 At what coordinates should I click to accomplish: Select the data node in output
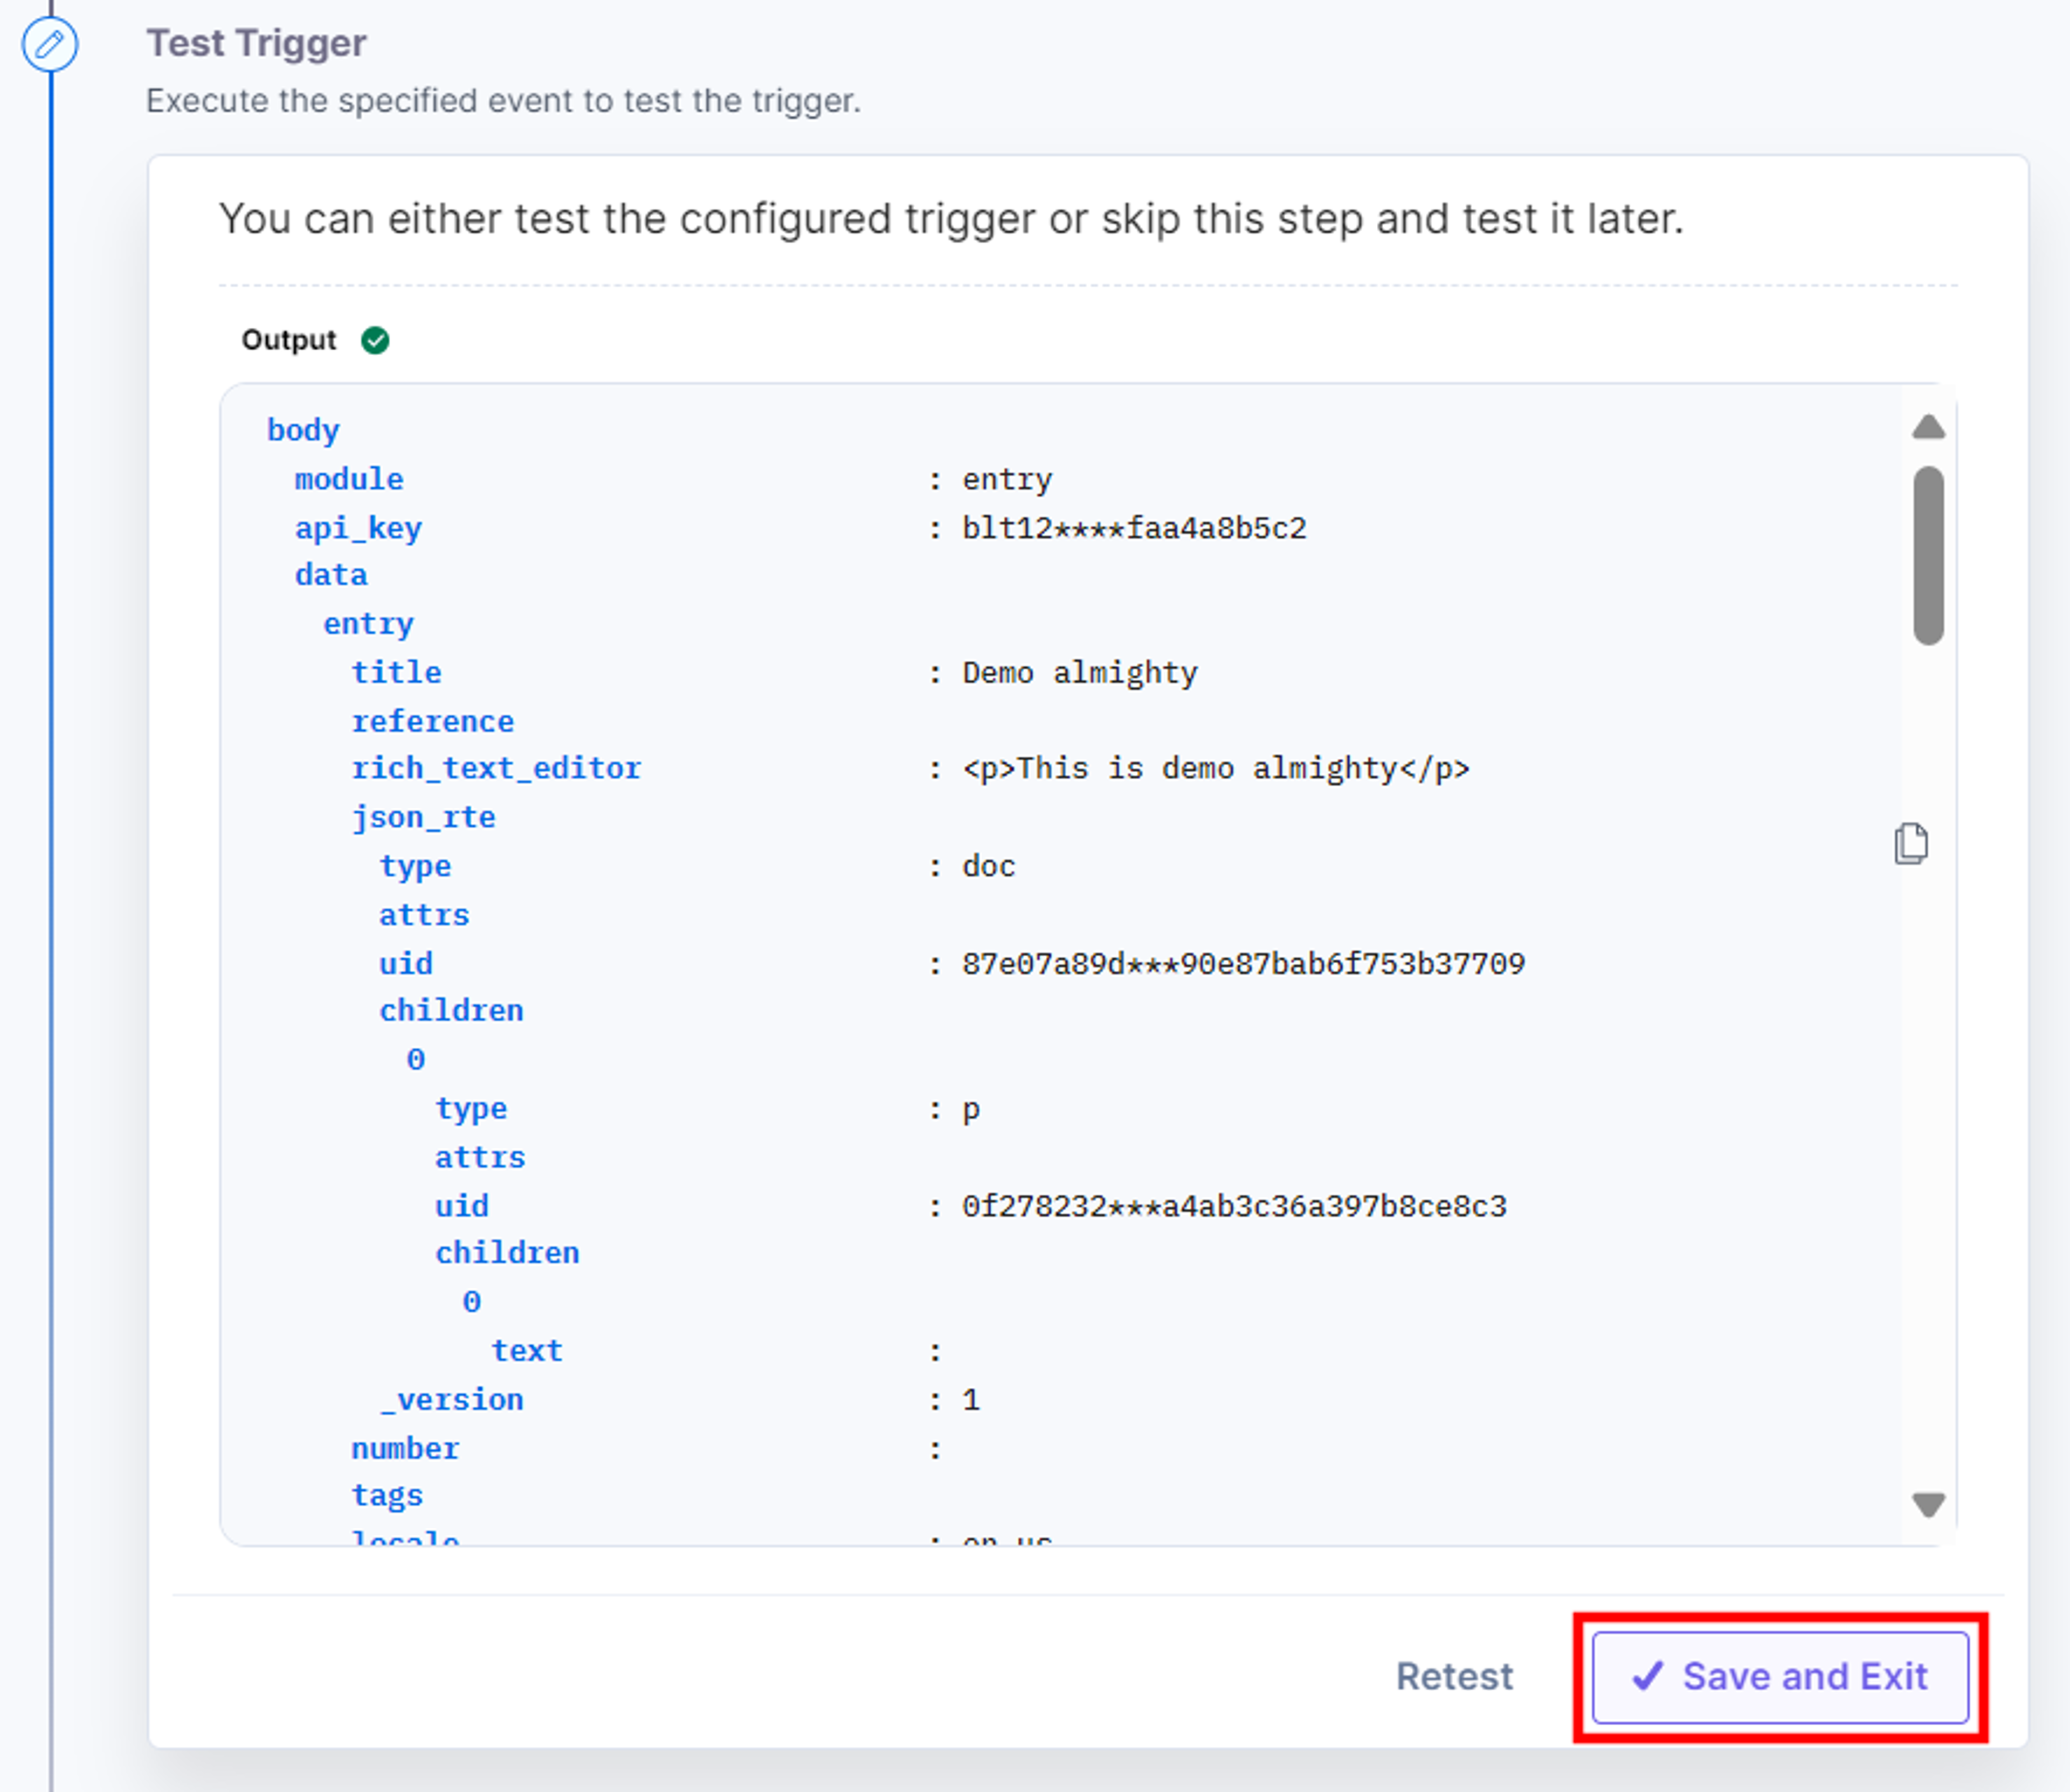(x=331, y=575)
